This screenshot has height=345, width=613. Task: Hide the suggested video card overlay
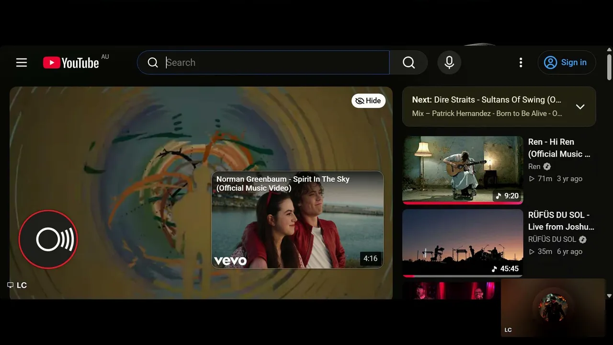(368, 101)
